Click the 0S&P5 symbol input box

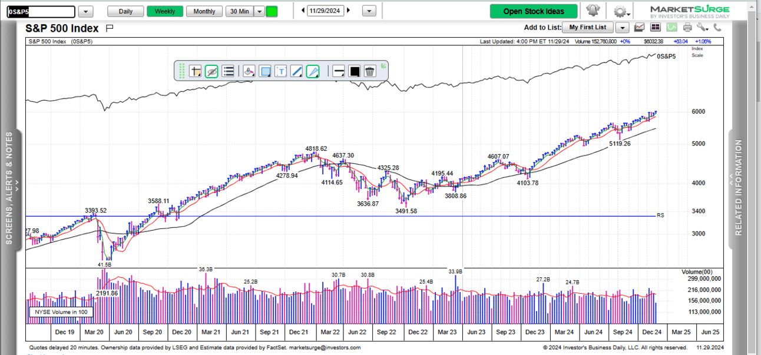41,12
